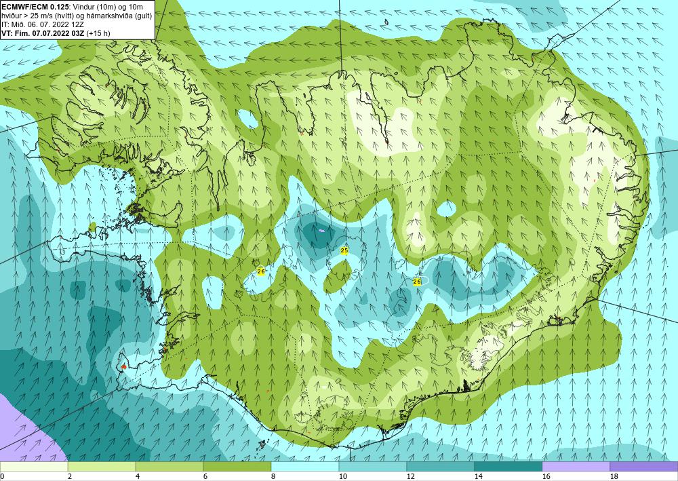This screenshot has height=481, width=678.
Task: Click the '(+15 h)' forecast offset text
Action: pos(98,33)
